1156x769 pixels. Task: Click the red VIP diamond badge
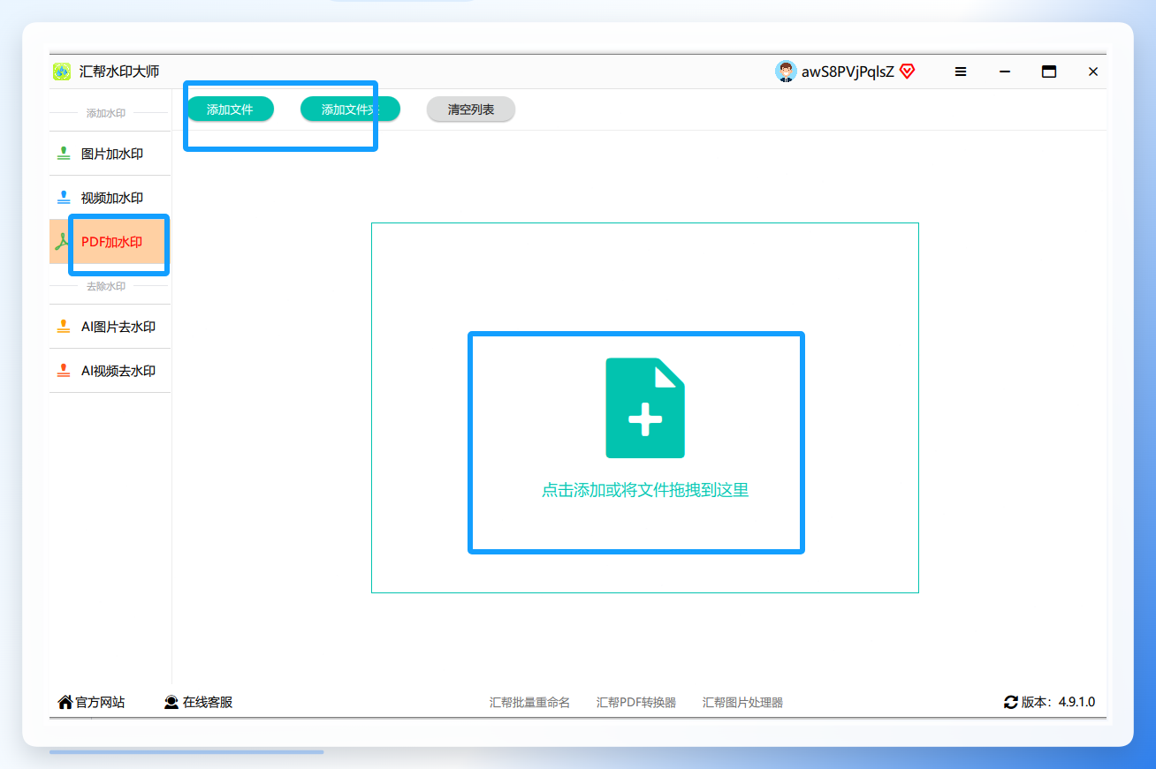click(x=907, y=72)
